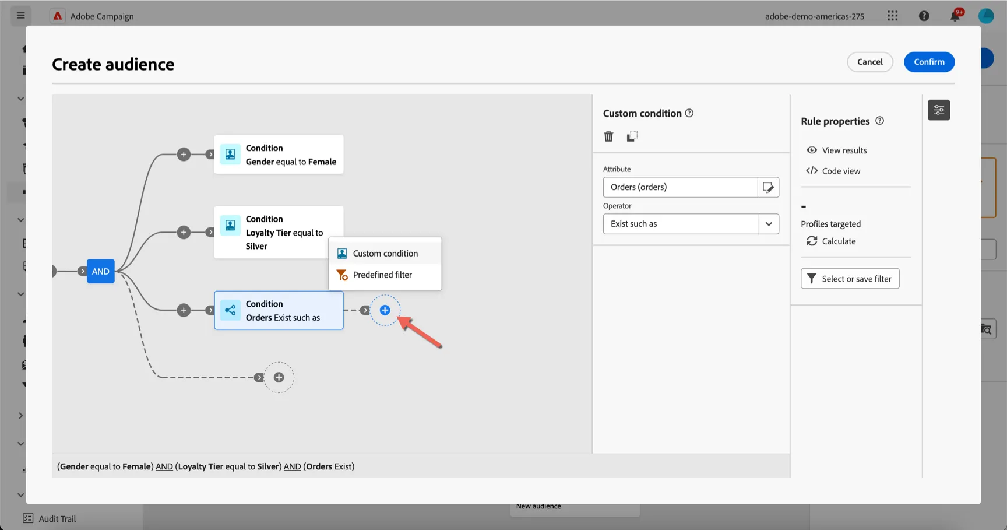Expand the Operator dropdown arrow
The width and height of the screenshot is (1007, 530).
click(769, 224)
